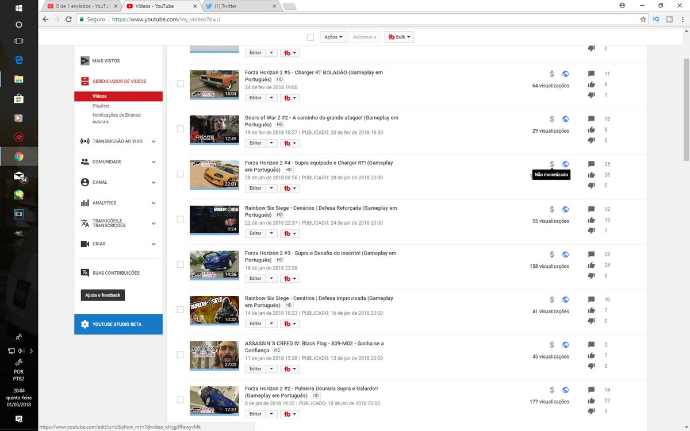Click the Suas Contribuições translate icon
The height and width of the screenshot is (431, 690).
coord(85,273)
